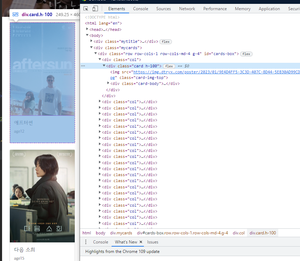Select div.card.h-100 breadcrumb item
The width and height of the screenshot is (300, 261).
[x=263, y=233]
